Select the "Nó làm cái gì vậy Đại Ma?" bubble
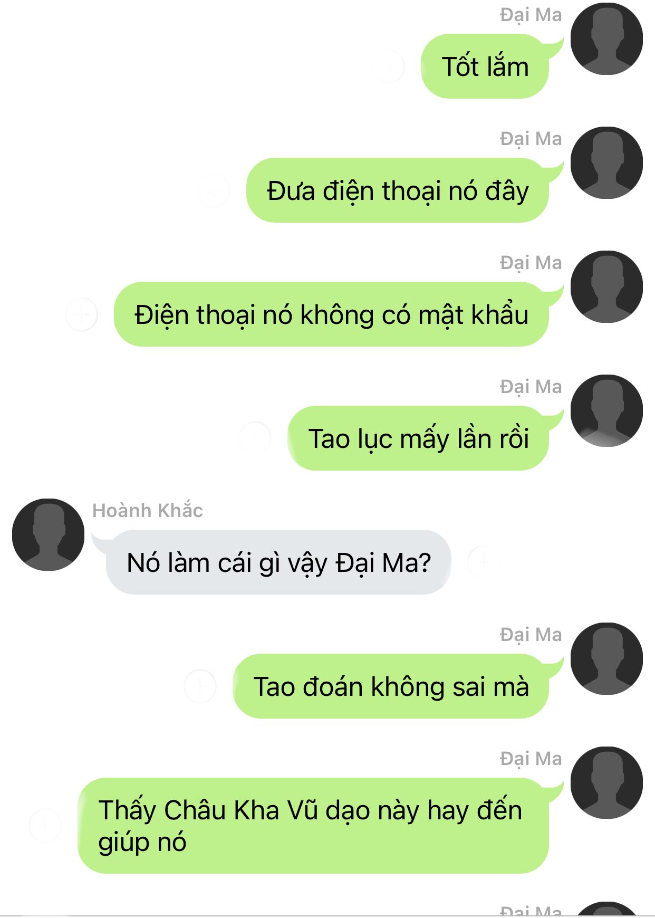Viewport: 655px width, 918px height. (278, 562)
